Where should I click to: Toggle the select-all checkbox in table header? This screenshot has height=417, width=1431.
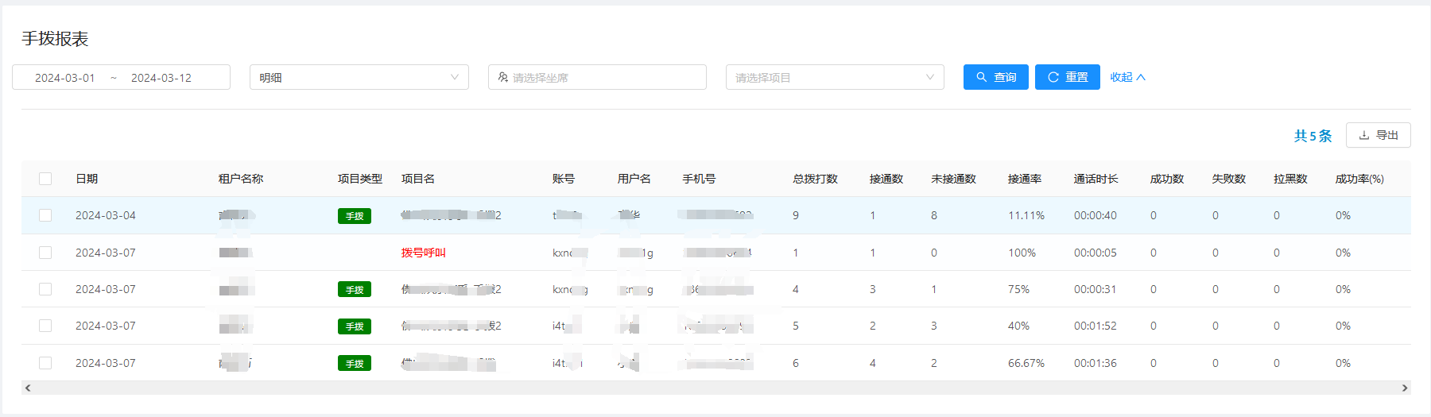click(x=45, y=179)
